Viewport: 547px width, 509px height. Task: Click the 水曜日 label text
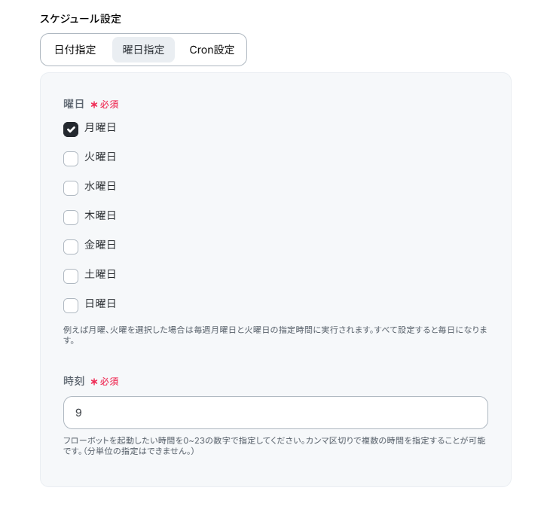(100, 187)
